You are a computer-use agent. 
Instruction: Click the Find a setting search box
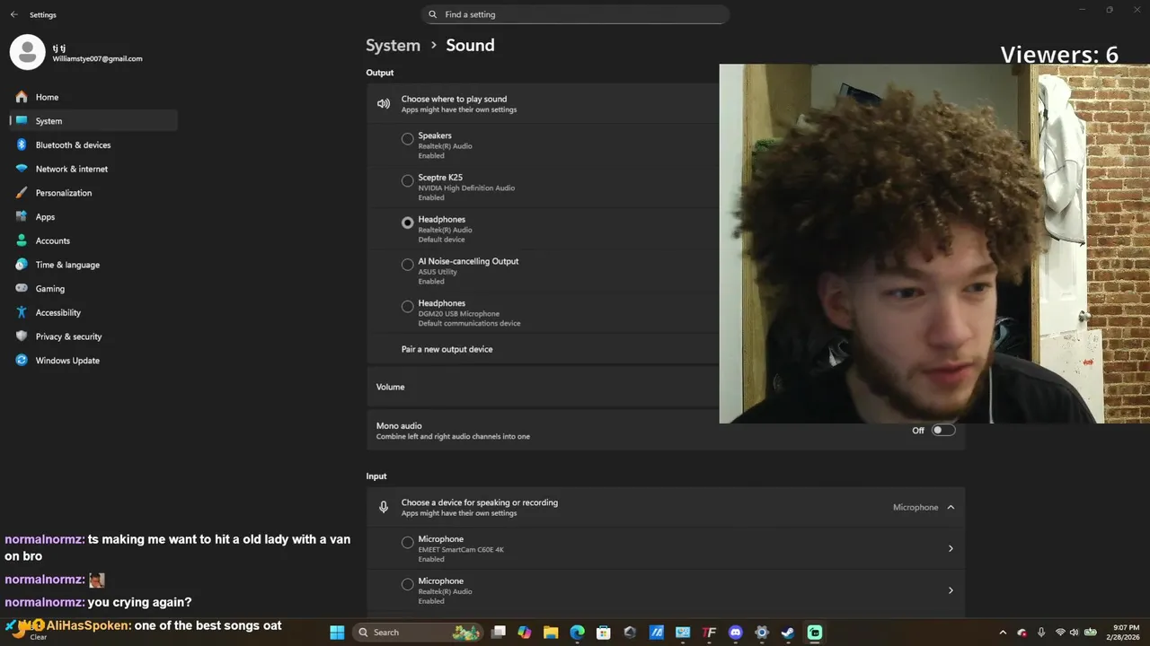[x=575, y=14]
